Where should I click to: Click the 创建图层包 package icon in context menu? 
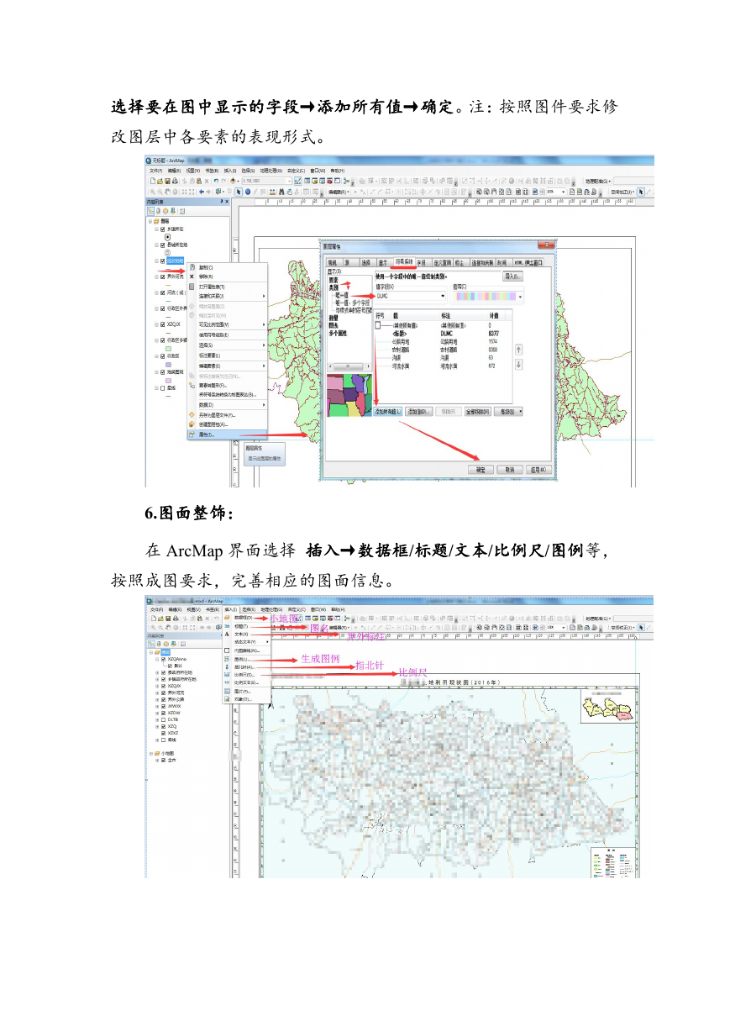coord(192,424)
